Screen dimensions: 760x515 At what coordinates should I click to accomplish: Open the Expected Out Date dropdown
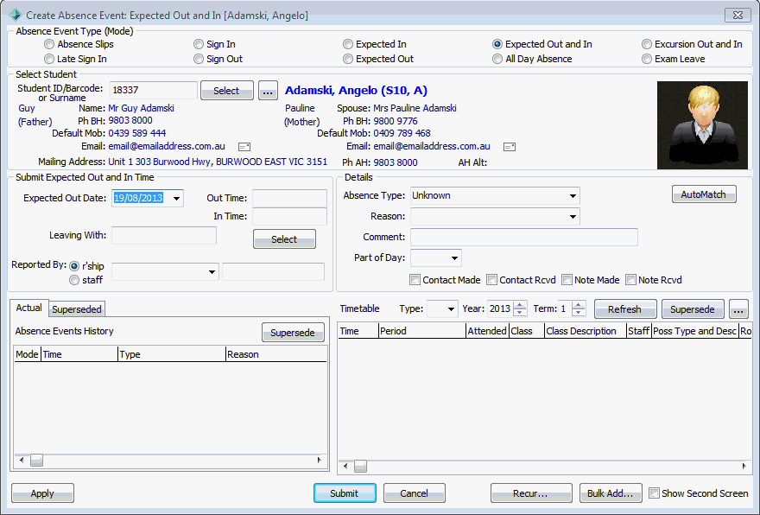pos(176,199)
